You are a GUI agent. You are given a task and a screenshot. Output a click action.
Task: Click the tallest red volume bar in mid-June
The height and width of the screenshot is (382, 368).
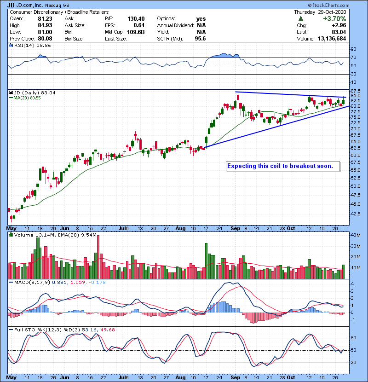tap(98, 257)
